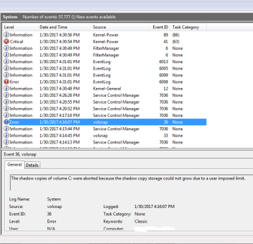Viewport: 253px width, 244px height.
Task: Click the Log Name value System
Action: [54, 199]
